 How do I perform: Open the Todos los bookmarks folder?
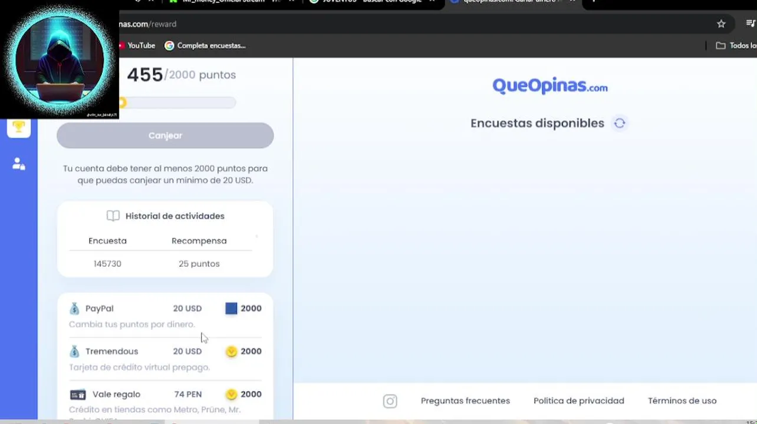tap(736, 45)
